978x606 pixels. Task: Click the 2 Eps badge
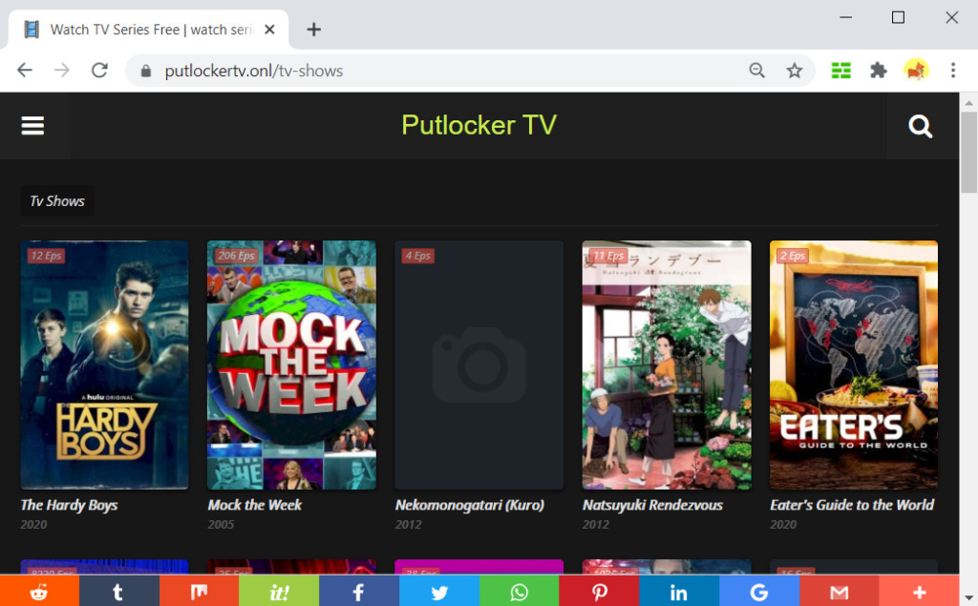[792, 256]
